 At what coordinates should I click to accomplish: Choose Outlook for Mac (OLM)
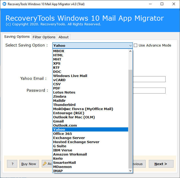(90, 117)
